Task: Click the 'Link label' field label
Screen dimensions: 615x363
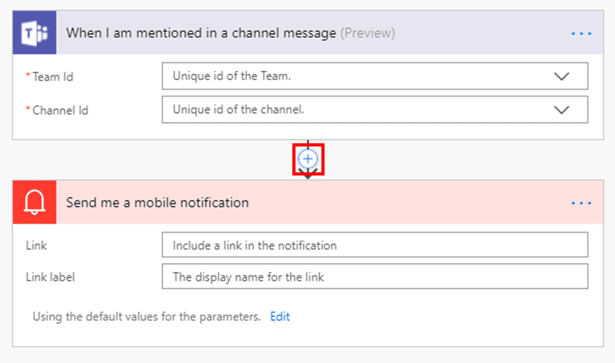Action: point(51,277)
